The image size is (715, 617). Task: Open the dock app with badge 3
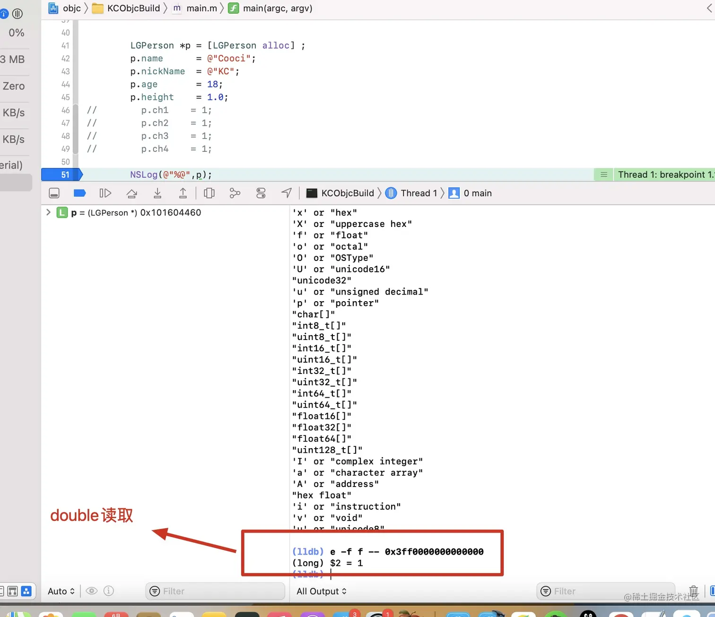click(347, 613)
